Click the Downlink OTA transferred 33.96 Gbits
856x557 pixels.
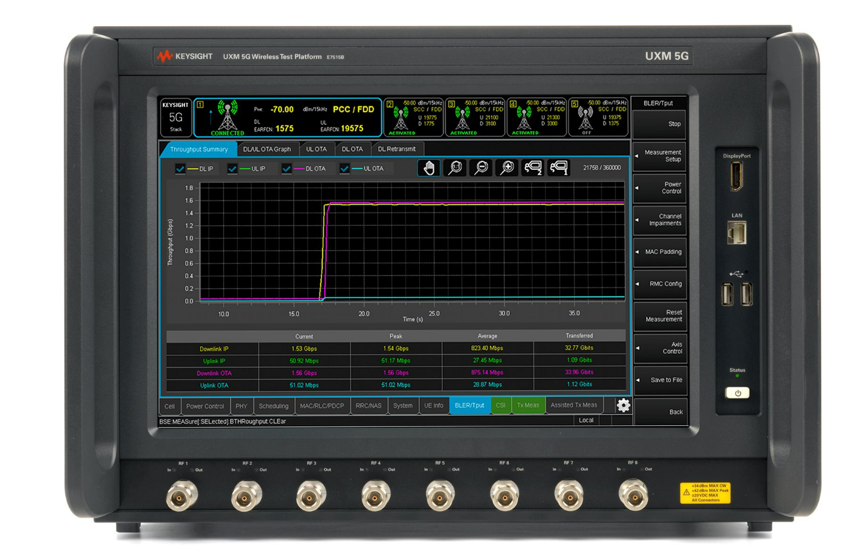coord(579,373)
